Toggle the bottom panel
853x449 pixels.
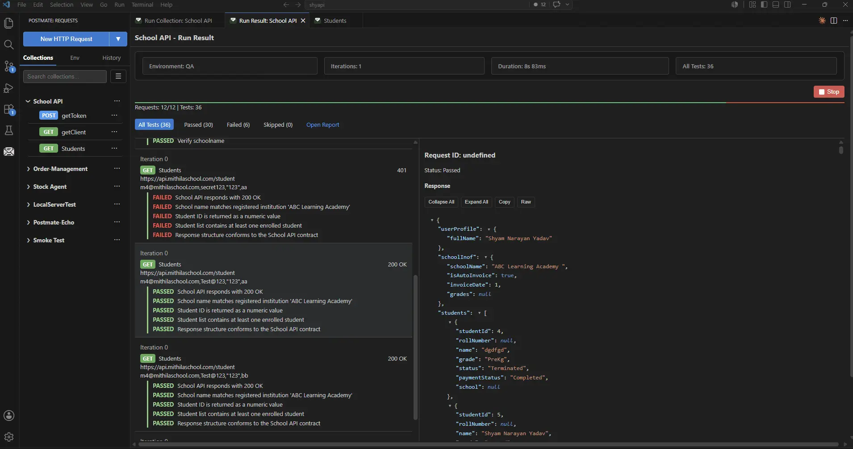776,4
